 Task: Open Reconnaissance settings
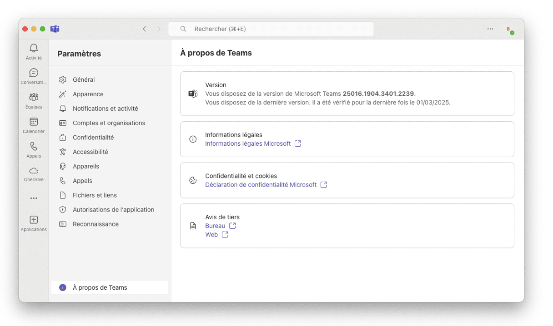pos(110,224)
